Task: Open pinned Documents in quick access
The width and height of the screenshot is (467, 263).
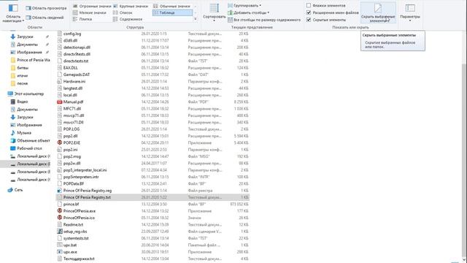Action: click(x=27, y=45)
